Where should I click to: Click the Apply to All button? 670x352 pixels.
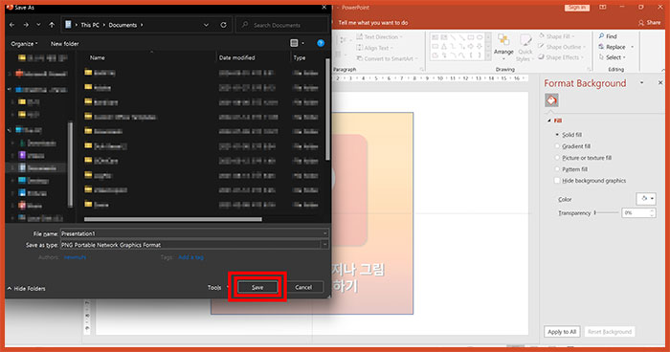[562, 332]
